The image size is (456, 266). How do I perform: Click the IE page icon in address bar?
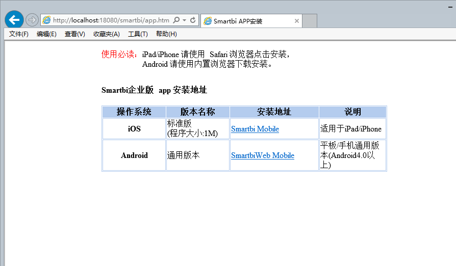tap(46, 20)
